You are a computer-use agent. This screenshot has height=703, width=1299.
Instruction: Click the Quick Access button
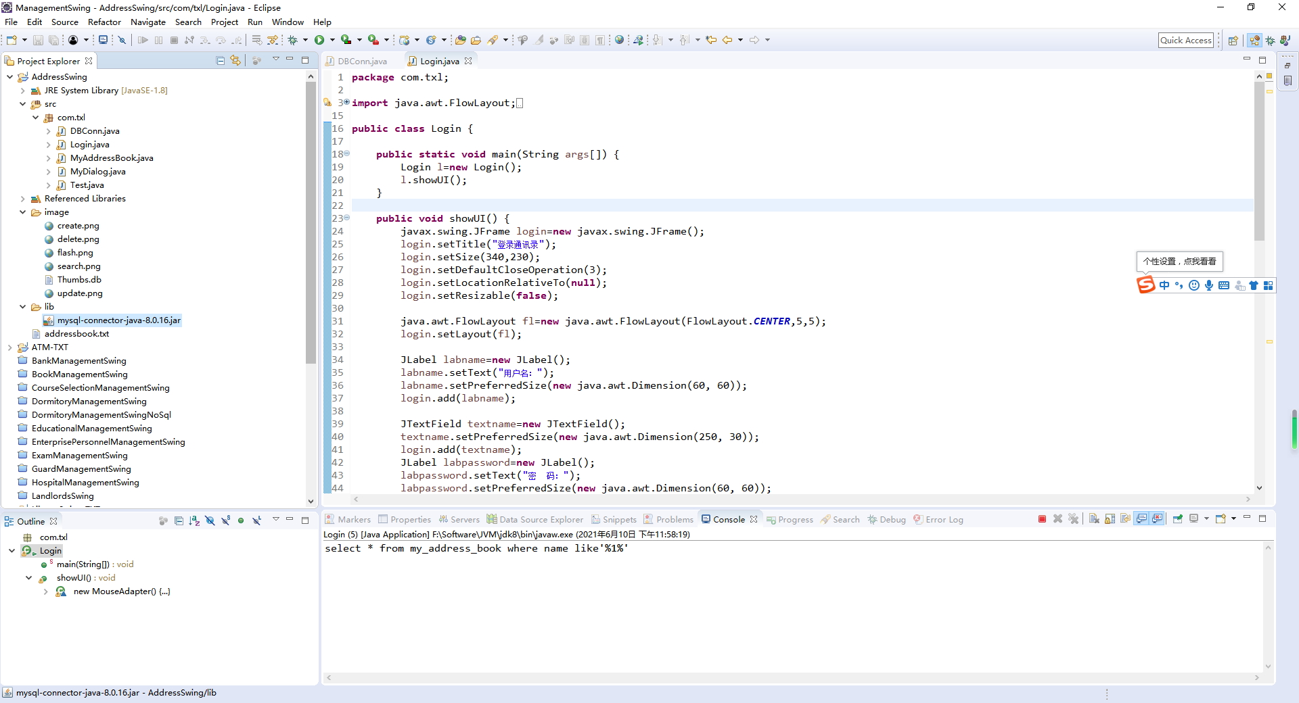[1186, 40]
